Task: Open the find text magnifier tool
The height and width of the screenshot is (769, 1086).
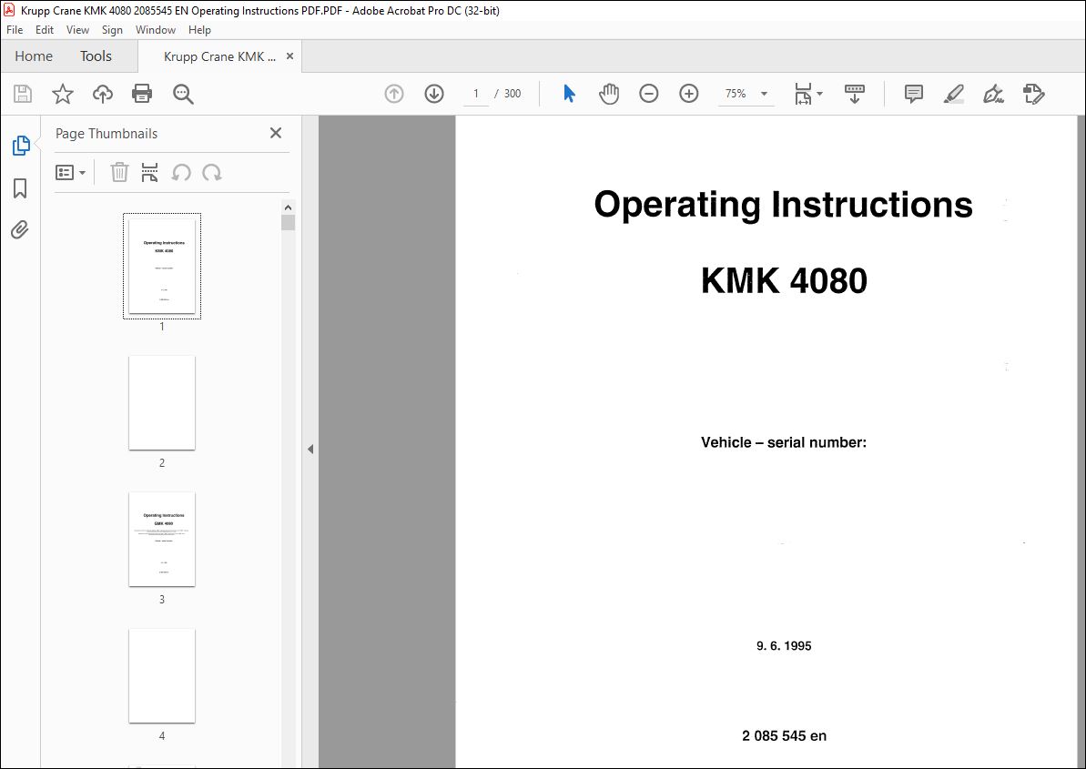Action: tap(183, 94)
